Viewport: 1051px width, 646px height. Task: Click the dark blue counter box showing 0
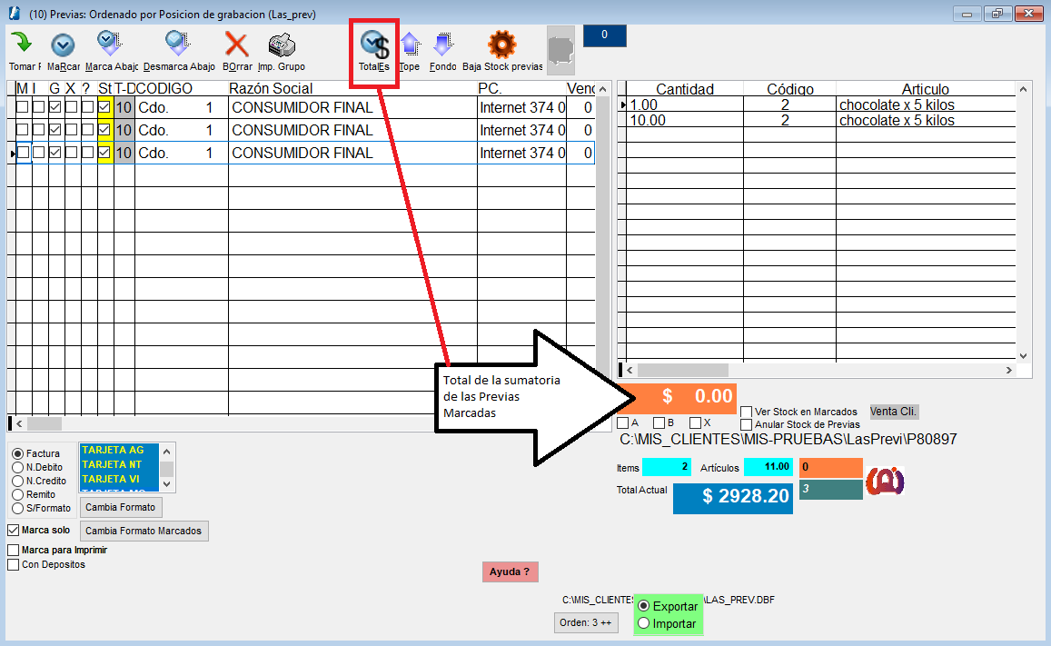pos(605,35)
